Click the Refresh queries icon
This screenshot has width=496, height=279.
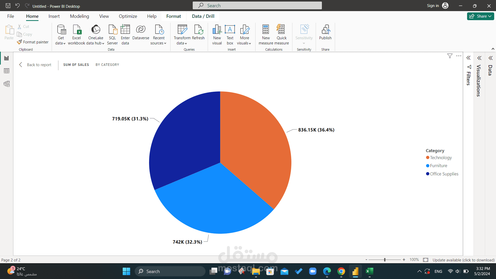coord(198,30)
